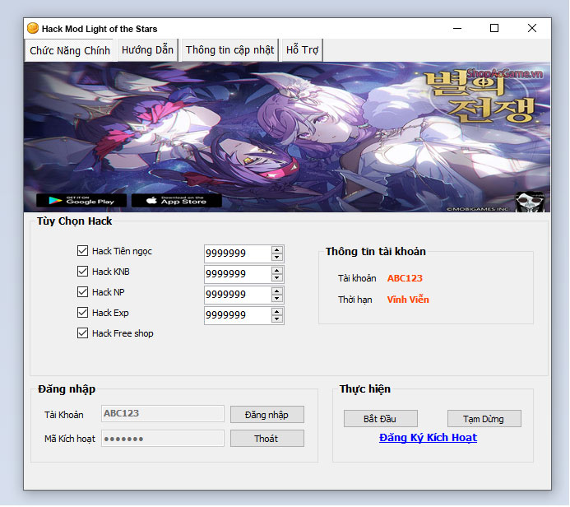
Task: Decrease the Hack NP value with down arrow
Action: point(277,299)
